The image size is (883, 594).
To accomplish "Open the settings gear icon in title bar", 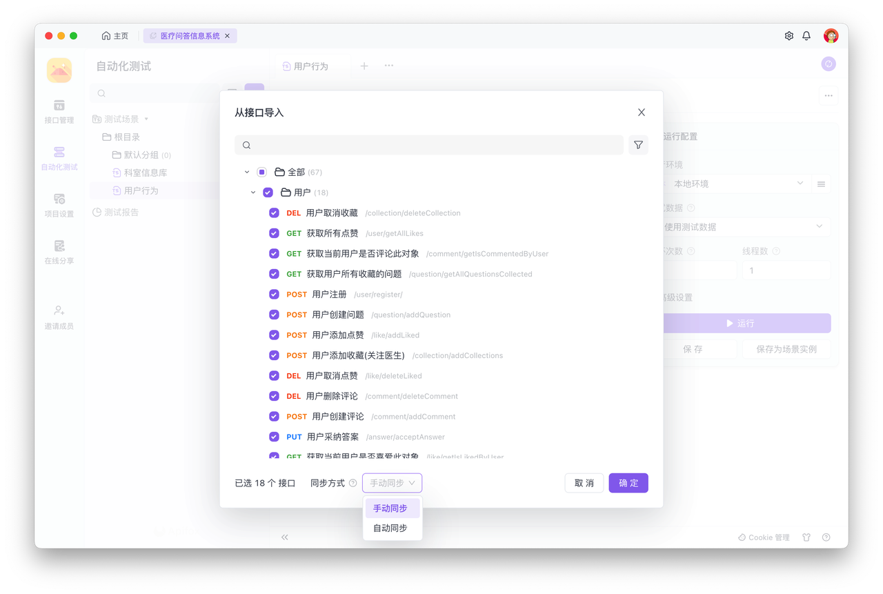I will coord(789,36).
